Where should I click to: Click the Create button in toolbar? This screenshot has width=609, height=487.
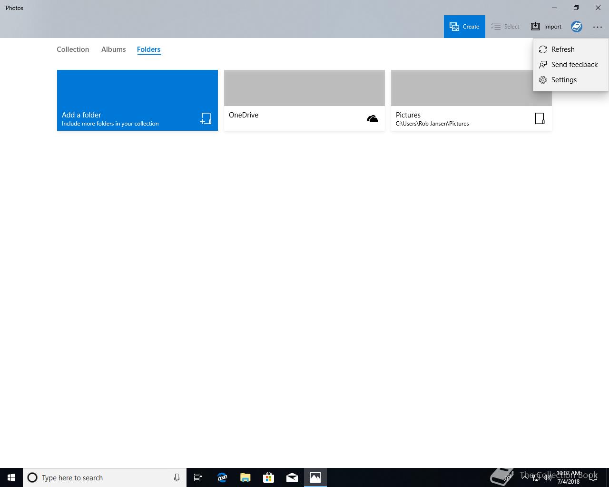point(464,27)
